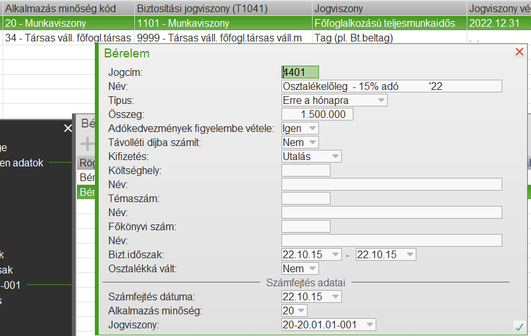Click the empty Költséghely input field
531x336 pixels.
click(306, 170)
